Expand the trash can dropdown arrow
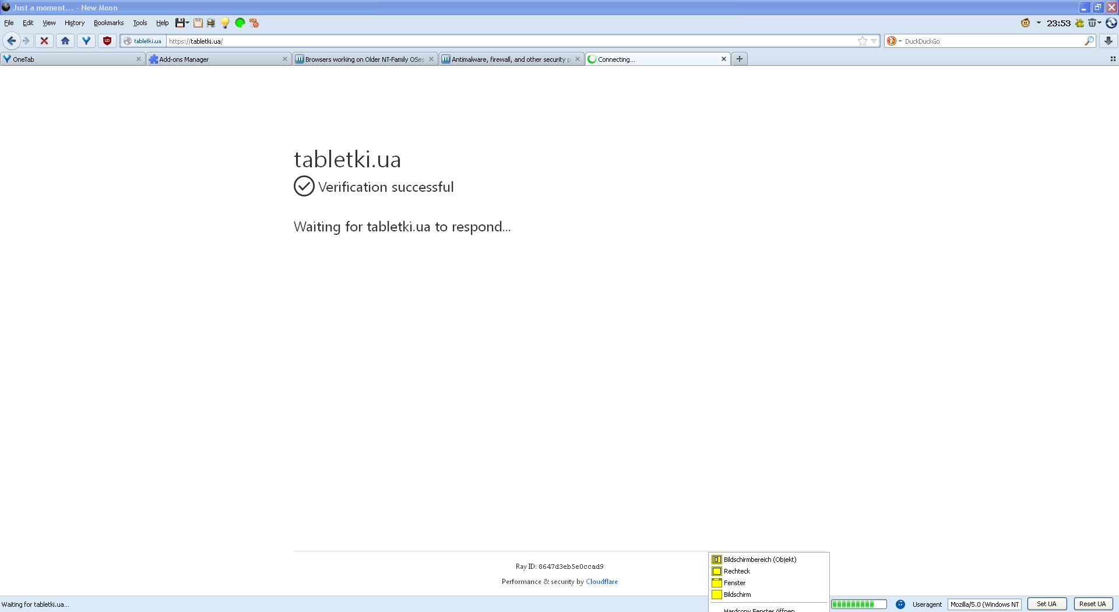The height and width of the screenshot is (612, 1119). (x=1100, y=23)
